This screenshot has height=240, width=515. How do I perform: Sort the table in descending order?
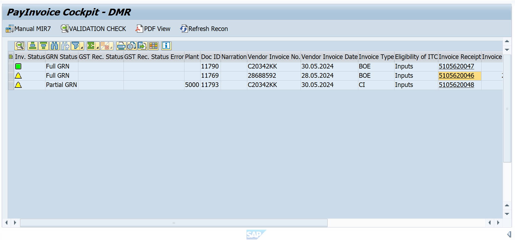coord(43,46)
